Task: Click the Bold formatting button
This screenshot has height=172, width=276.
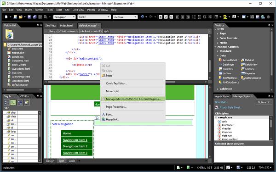Action: pos(161,17)
